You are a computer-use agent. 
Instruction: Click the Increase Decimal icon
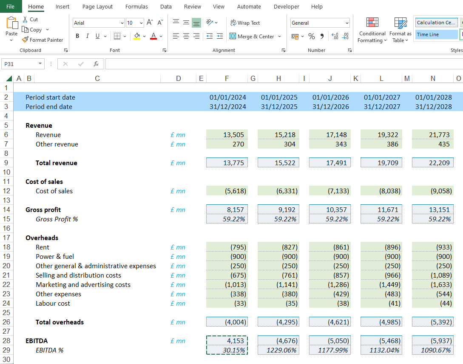(335, 37)
